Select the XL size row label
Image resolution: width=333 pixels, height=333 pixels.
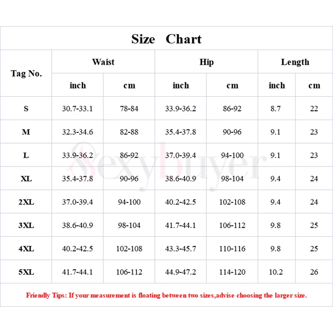click(x=26, y=179)
